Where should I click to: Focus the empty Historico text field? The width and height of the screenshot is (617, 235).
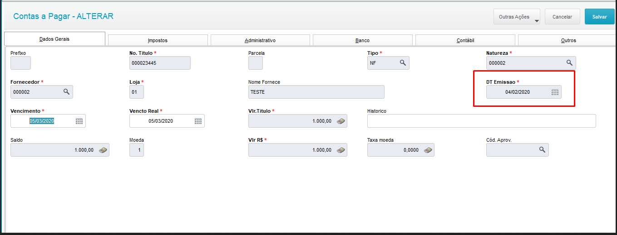(x=481, y=121)
